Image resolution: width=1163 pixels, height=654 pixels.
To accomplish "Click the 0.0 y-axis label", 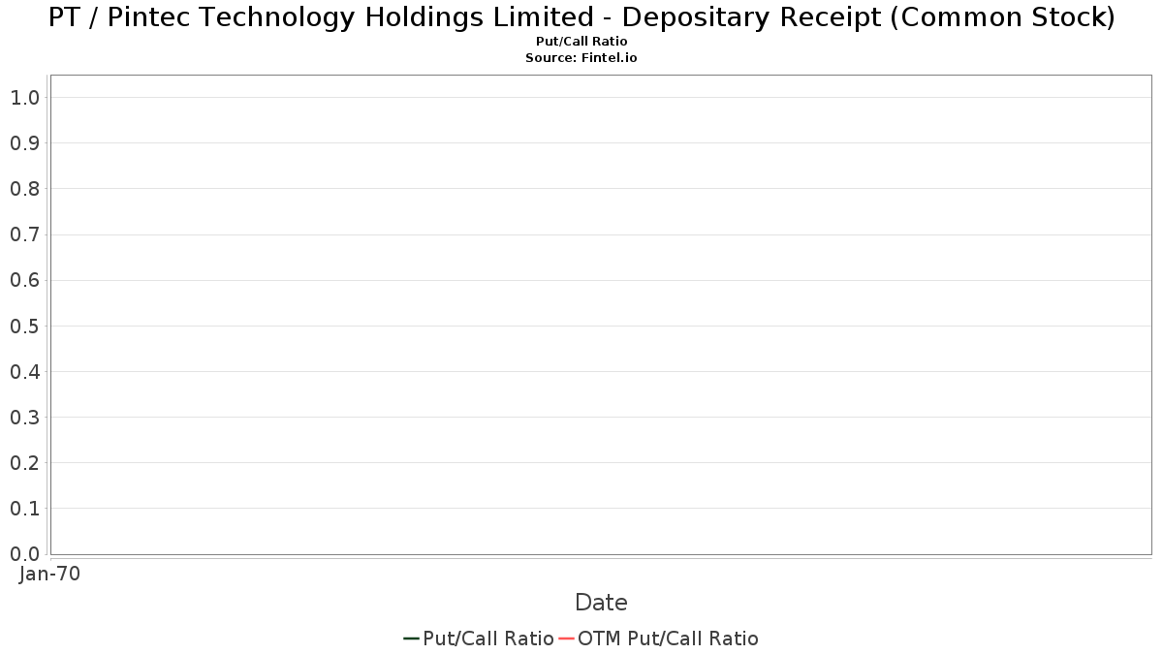I will pyautogui.click(x=24, y=554).
